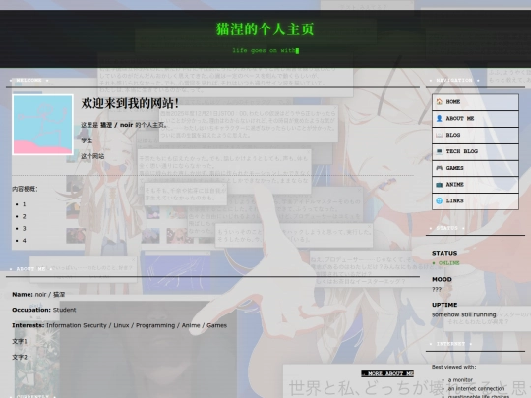Click the 内容梗概 label

pos(25,189)
